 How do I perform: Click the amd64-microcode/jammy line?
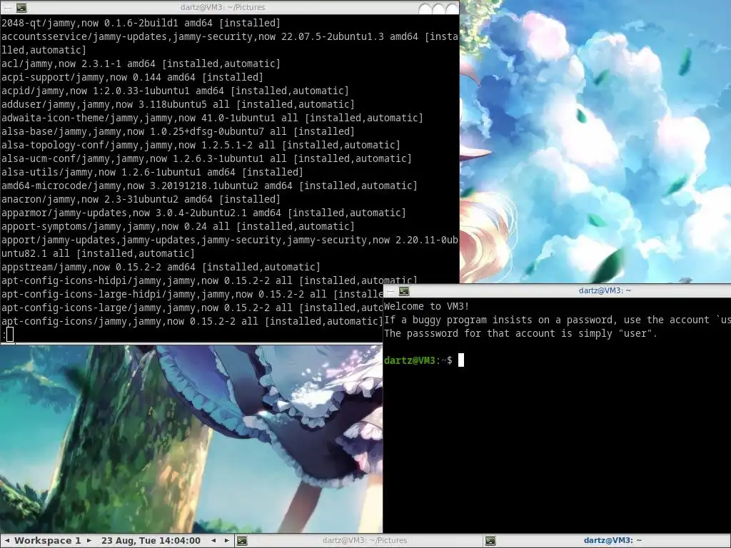209,186
